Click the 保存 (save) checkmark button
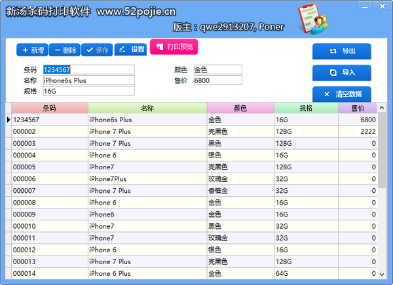Screen dimensions: 393x285 point(96,50)
